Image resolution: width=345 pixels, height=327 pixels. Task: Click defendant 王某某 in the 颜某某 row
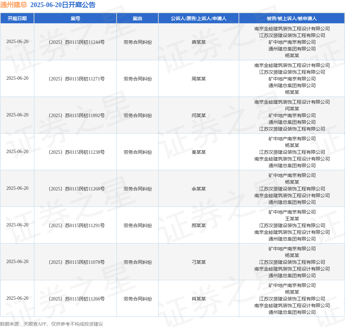(x=292, y=219)
